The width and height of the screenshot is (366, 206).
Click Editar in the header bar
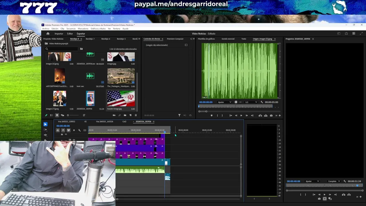point(70,34)
